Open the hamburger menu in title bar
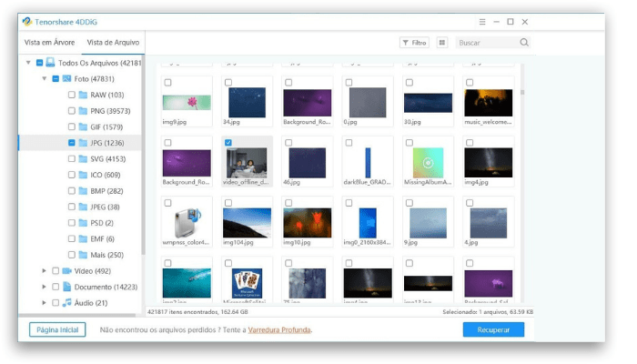 (x=481, y=22)
